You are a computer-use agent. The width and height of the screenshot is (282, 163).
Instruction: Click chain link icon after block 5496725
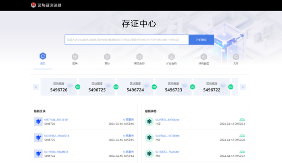[116, 87]
